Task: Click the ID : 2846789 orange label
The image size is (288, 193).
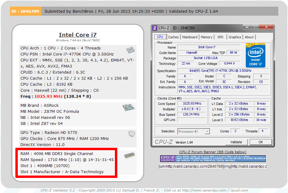Action: click(x=26, y=11)
